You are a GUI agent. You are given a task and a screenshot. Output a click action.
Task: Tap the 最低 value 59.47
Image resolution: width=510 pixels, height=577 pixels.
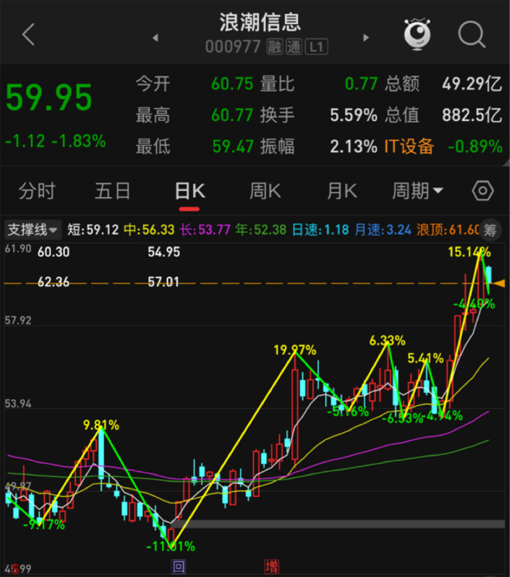click(233, 147)
